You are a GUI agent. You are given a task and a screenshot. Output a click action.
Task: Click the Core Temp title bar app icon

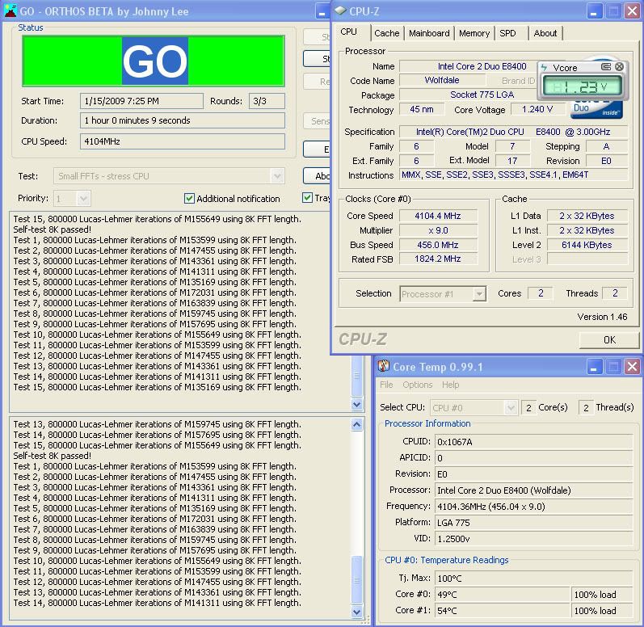tap(384, 366)
